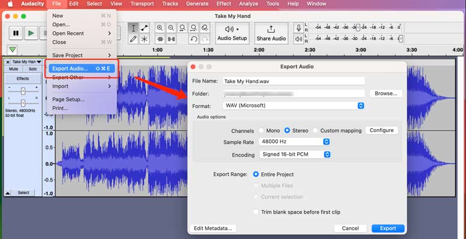The height and width of the screenshot is (239, 466).
Task: Mute the Take My Hand track
Action: pos(13,69)
